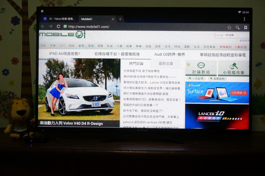Open the 手機 nav category
Image resolution: width=265 pixels, height=176 pixels.
pos(53,46)
